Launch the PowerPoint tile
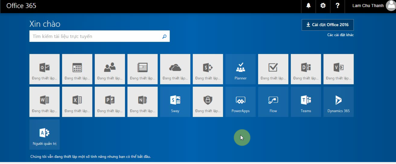This screenshot has width=396, height=164. [110, 102]
